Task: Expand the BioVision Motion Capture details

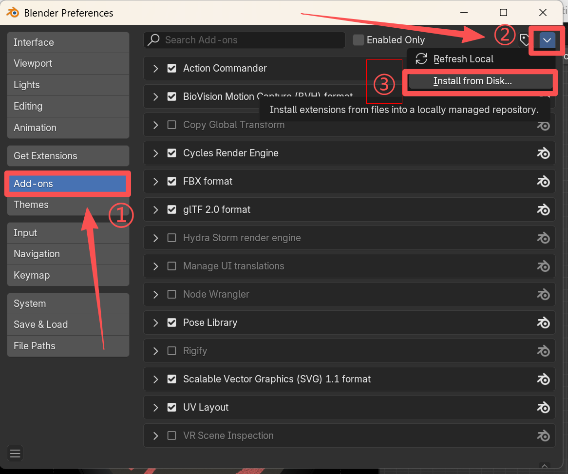Action: [x=155, y=96]
